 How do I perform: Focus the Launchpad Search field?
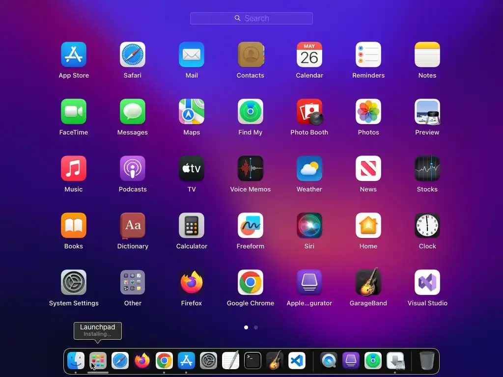251,18
